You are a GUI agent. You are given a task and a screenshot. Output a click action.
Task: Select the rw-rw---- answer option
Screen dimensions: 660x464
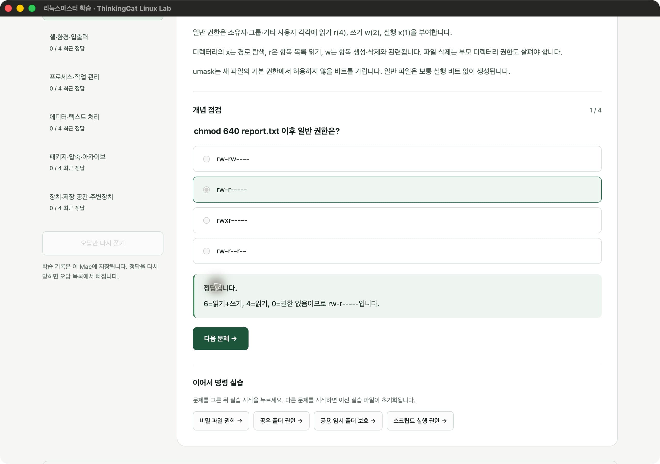[x=397, y=159]
